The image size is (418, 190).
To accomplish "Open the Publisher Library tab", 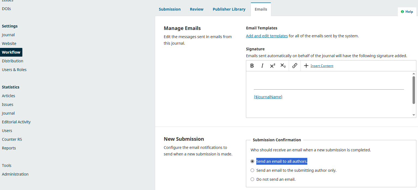I will click(x=229, y=9).
